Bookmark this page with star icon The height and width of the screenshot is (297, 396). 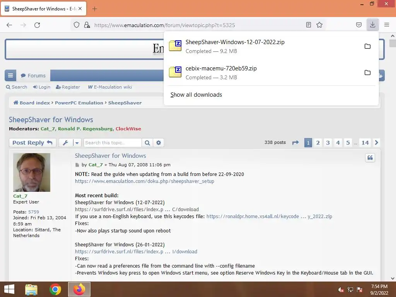click(x=319, y=25)
